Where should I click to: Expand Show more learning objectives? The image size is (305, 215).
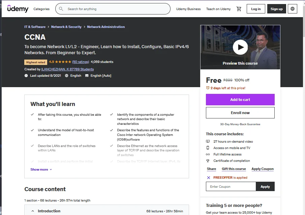(41, 169)
